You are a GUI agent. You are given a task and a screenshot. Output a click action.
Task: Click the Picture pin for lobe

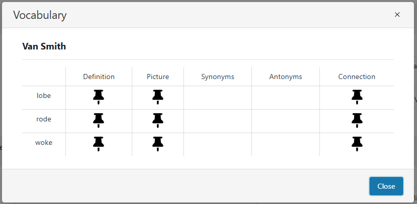pyautogui.click(x=157, y=96)
